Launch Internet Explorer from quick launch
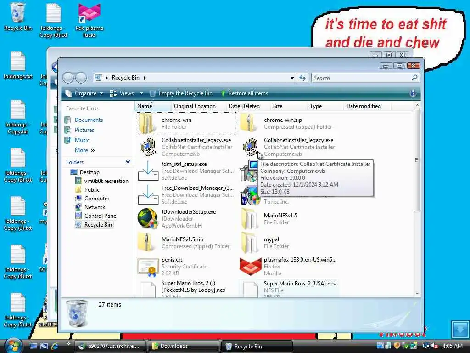The width and height of the screenshot is (470, 353). [x=55, y=346]
